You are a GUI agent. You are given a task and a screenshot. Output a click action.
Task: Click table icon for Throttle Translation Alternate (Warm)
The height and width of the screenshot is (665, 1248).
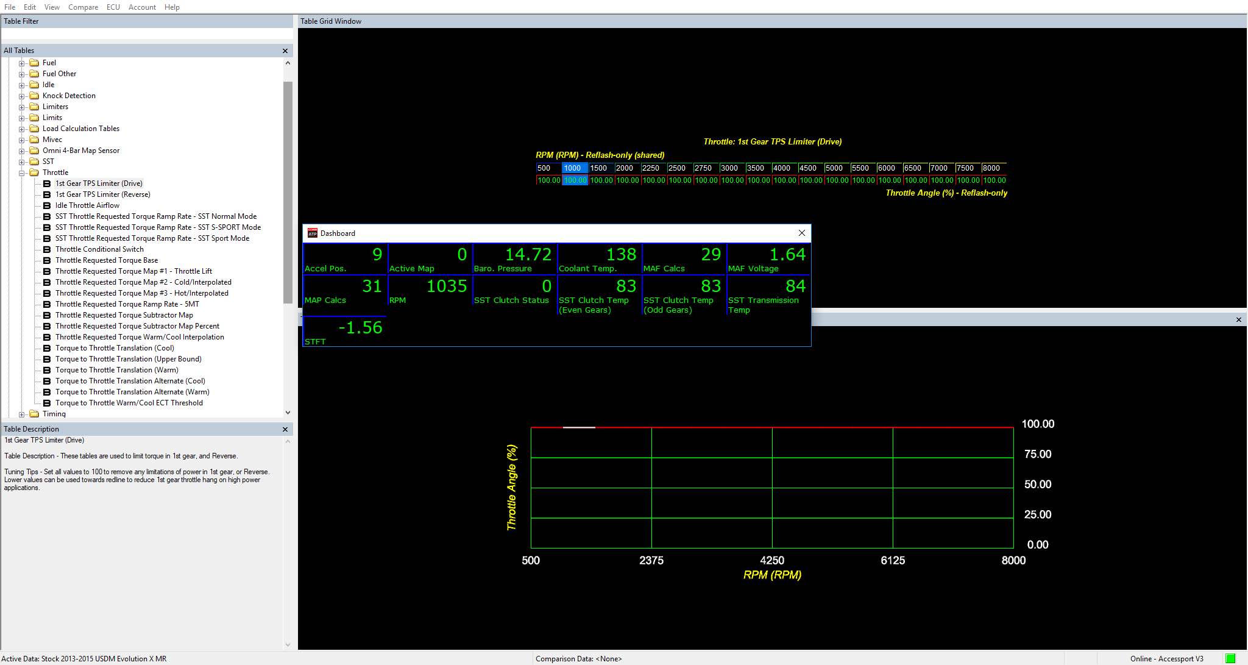coord(47,392)
